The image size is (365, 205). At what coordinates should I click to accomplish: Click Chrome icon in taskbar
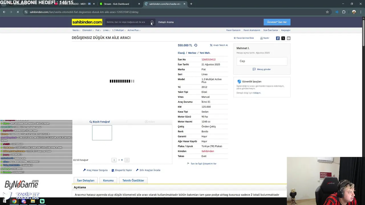click(14, 201)
